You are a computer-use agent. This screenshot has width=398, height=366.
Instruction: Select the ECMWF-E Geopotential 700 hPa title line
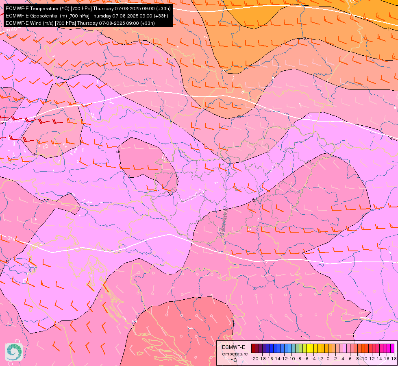click(87, 16)
